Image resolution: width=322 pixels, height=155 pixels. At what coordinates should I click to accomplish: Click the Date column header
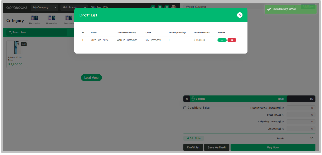point(94,33)
